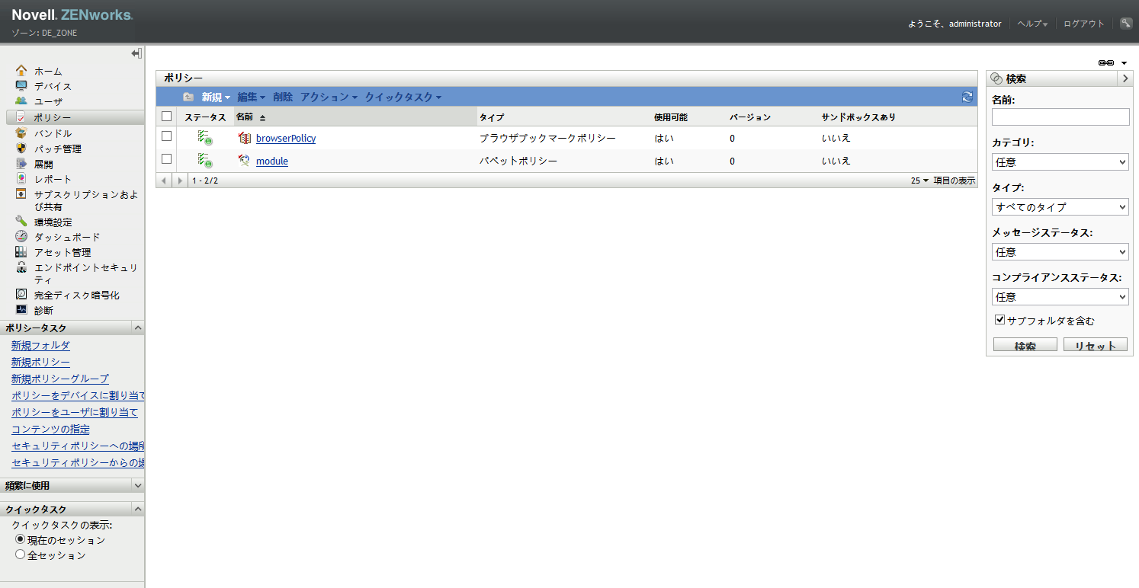This screenshot has width=1139, height=588.
Task: Click the status icon for module row
Action: point(205,161)
